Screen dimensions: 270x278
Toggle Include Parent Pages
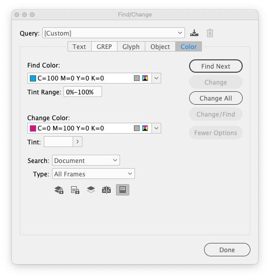pyautogui.click(x=106, y=190)
